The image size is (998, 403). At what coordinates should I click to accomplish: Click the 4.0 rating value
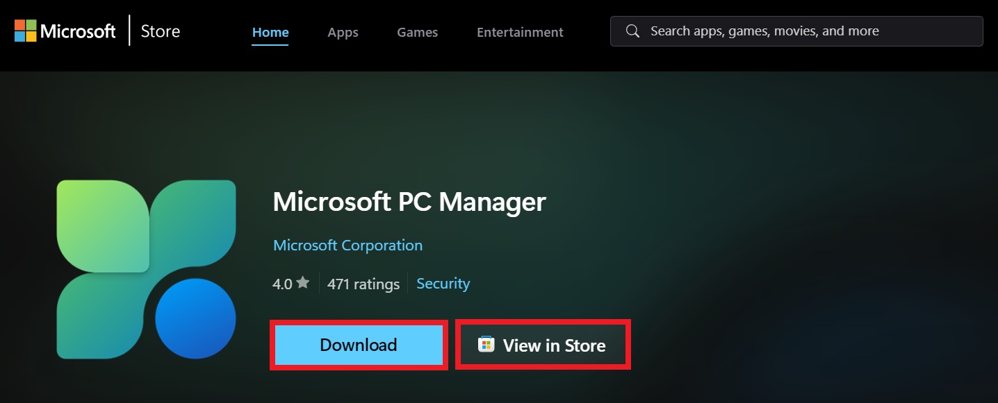282,283
